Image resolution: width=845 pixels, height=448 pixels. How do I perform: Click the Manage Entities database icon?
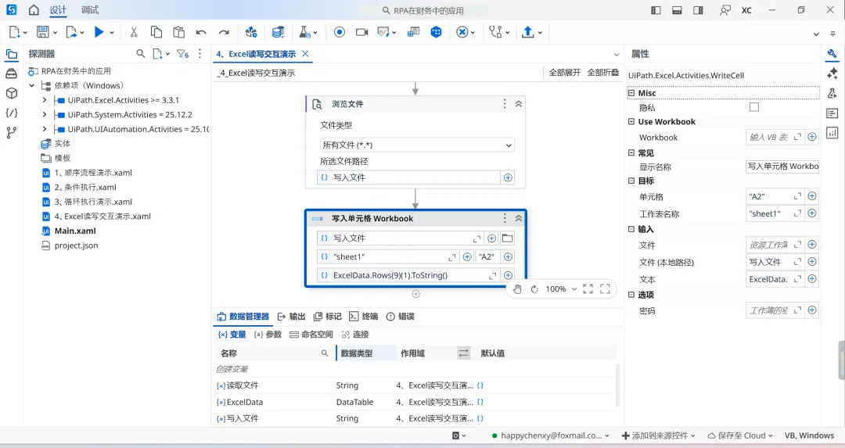point(278,32)
